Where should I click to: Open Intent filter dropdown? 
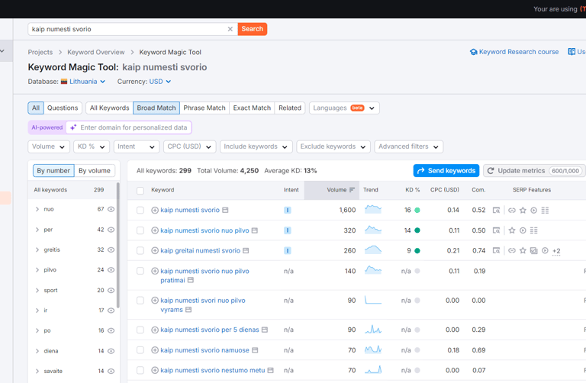click(137, 146)
